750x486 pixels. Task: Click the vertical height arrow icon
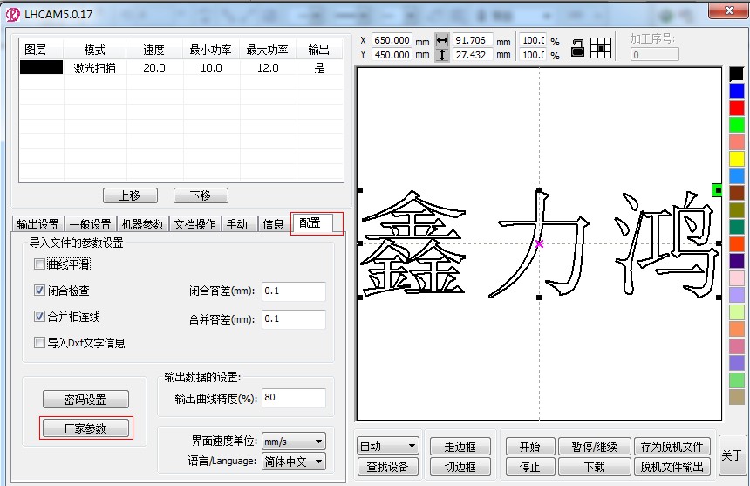pyautogui.click(x=442, y=55)
